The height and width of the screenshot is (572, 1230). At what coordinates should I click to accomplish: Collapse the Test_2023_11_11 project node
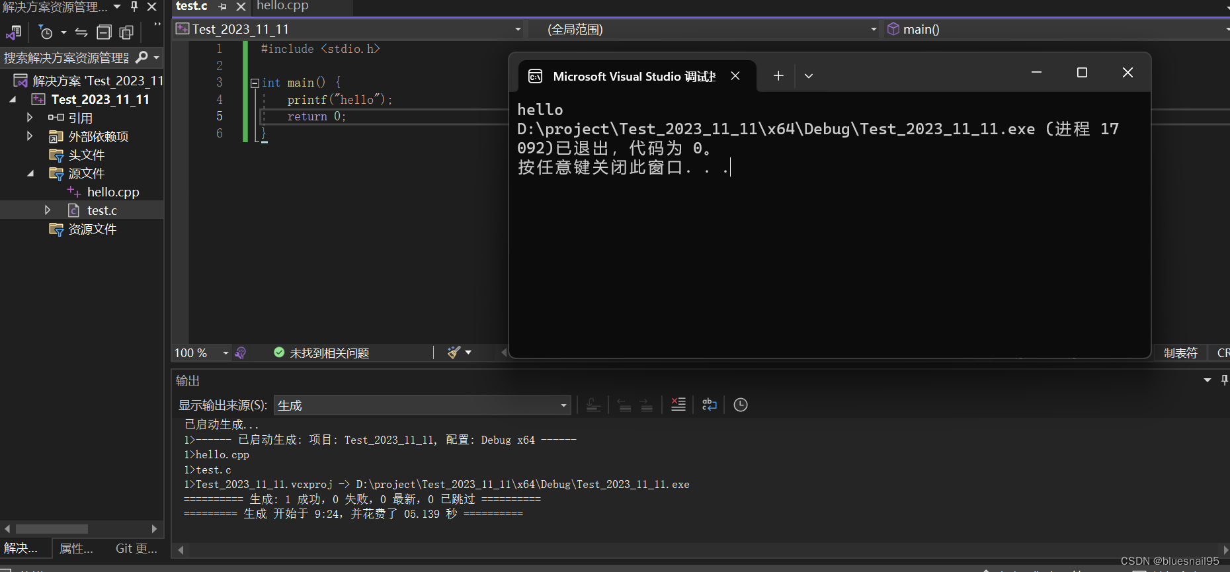pos(13,99)
